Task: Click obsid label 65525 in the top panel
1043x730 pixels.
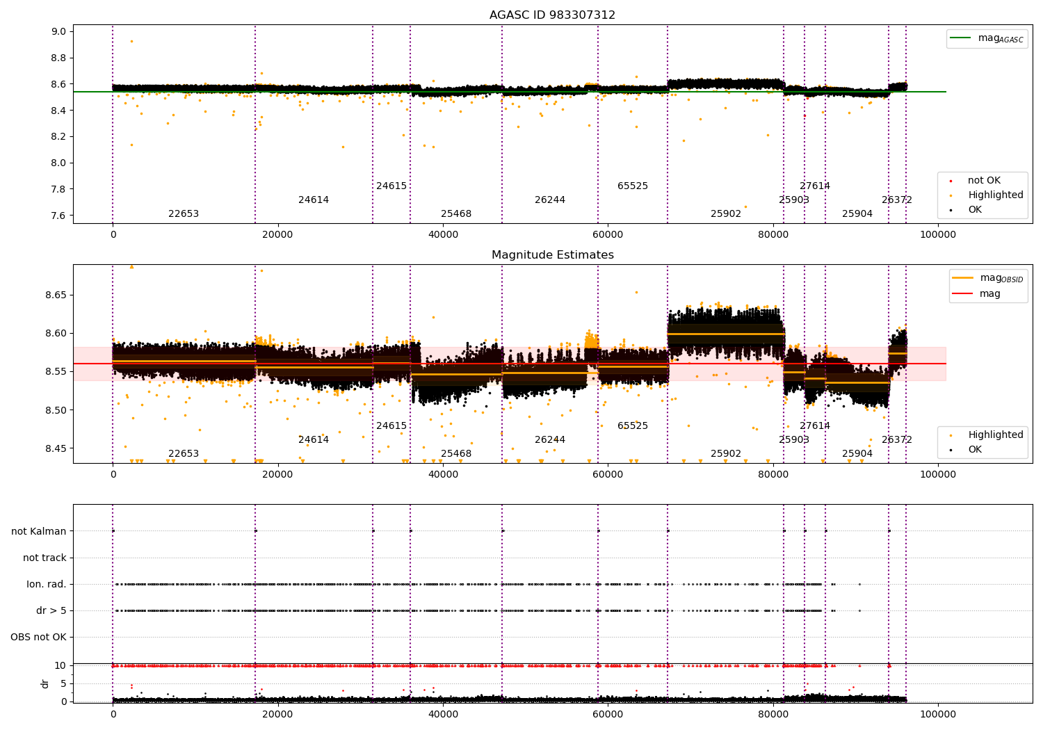Action: coord(633,186)
